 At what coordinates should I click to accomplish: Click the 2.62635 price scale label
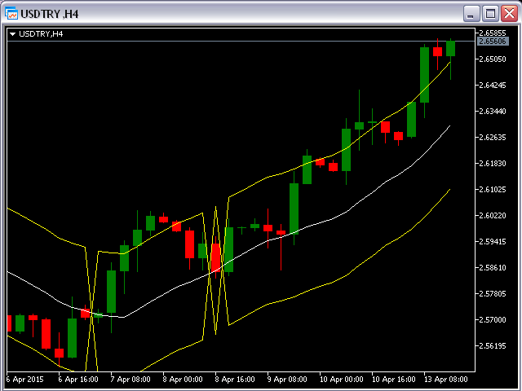[493, 138]
